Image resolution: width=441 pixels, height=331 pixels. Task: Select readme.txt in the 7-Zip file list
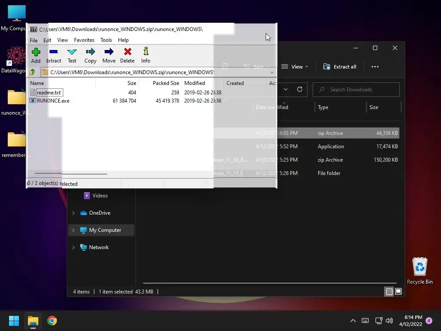point(49,92)
